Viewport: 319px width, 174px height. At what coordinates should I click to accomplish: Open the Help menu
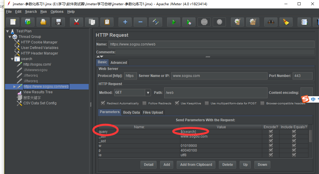[71, 12]
